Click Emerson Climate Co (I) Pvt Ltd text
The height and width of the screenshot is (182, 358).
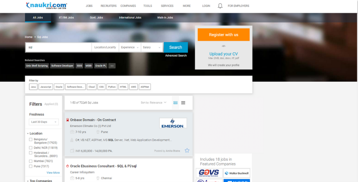tap(91, 126)
